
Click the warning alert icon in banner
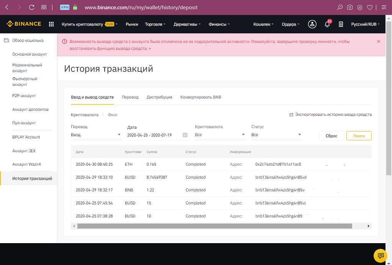tap(64, 41)
